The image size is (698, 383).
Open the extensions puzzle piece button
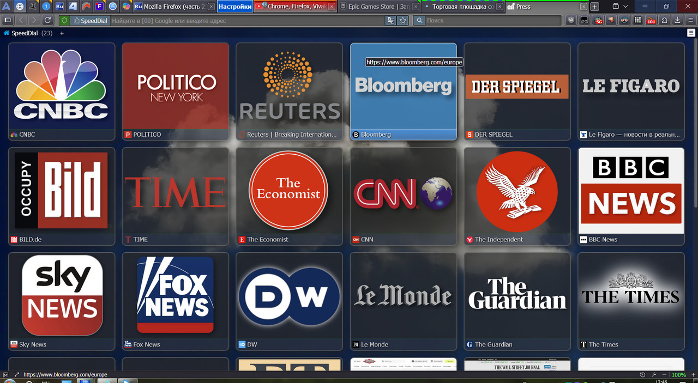pos(664,20)
